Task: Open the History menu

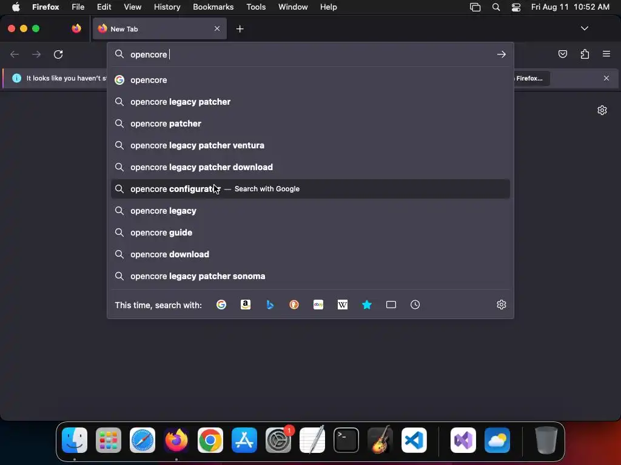Action: (x=167, y=7)
